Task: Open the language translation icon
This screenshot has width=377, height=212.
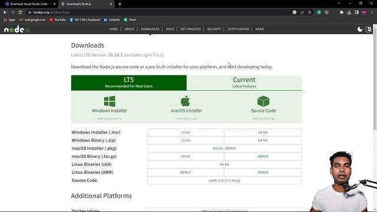Action: pyautogui.click(x=368, y=29)
